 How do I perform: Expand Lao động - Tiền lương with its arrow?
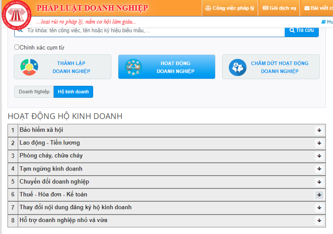pos(319,143)
